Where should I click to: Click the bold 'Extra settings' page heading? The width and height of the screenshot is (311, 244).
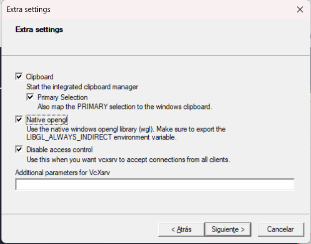39,29
